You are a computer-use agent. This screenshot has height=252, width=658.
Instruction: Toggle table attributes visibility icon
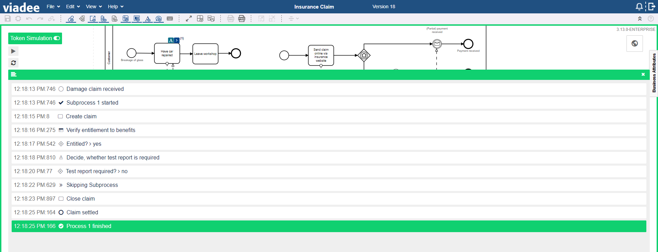(126, 19)
